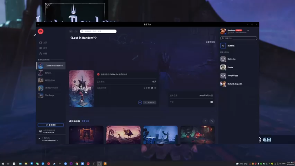
Task: Open the first screenshot with theater stage
Action: 86,135
